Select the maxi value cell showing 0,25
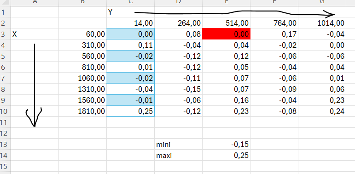 point(226,155)
